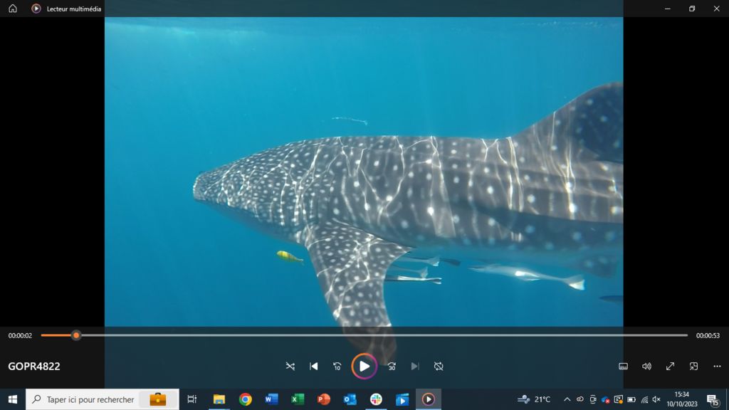Open Excel from the taskbar
The image size is (729, 410).
click(x=298, y=399)
